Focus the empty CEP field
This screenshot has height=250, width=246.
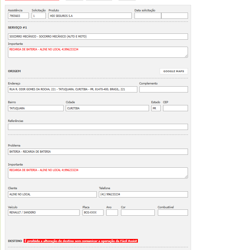pyautogui.click(x=175, y=108)
